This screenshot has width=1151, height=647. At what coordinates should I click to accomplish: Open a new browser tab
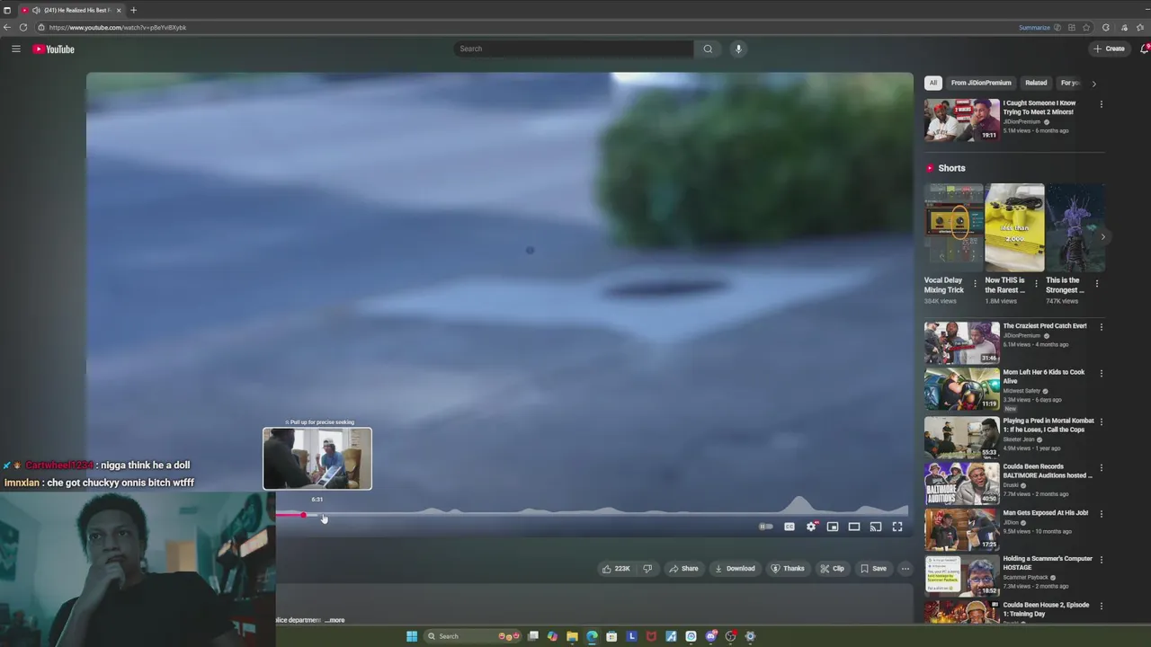[x=133, y=10]
